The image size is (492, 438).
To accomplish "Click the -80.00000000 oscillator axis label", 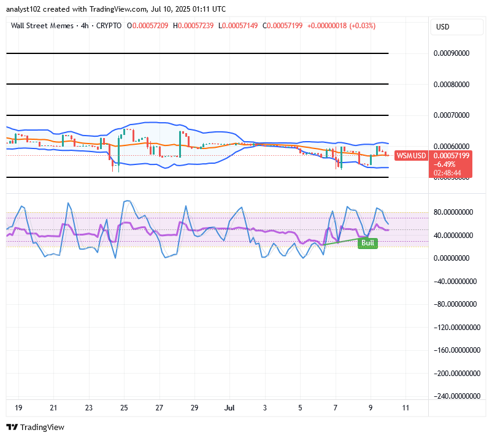I will click(455, 304).
